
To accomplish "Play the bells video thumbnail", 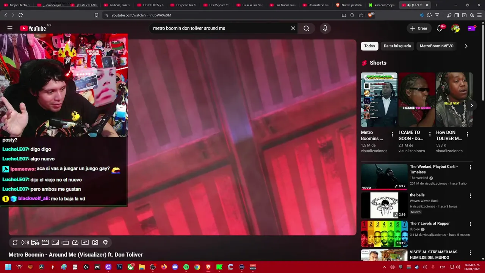I will [x=384, y=205].
